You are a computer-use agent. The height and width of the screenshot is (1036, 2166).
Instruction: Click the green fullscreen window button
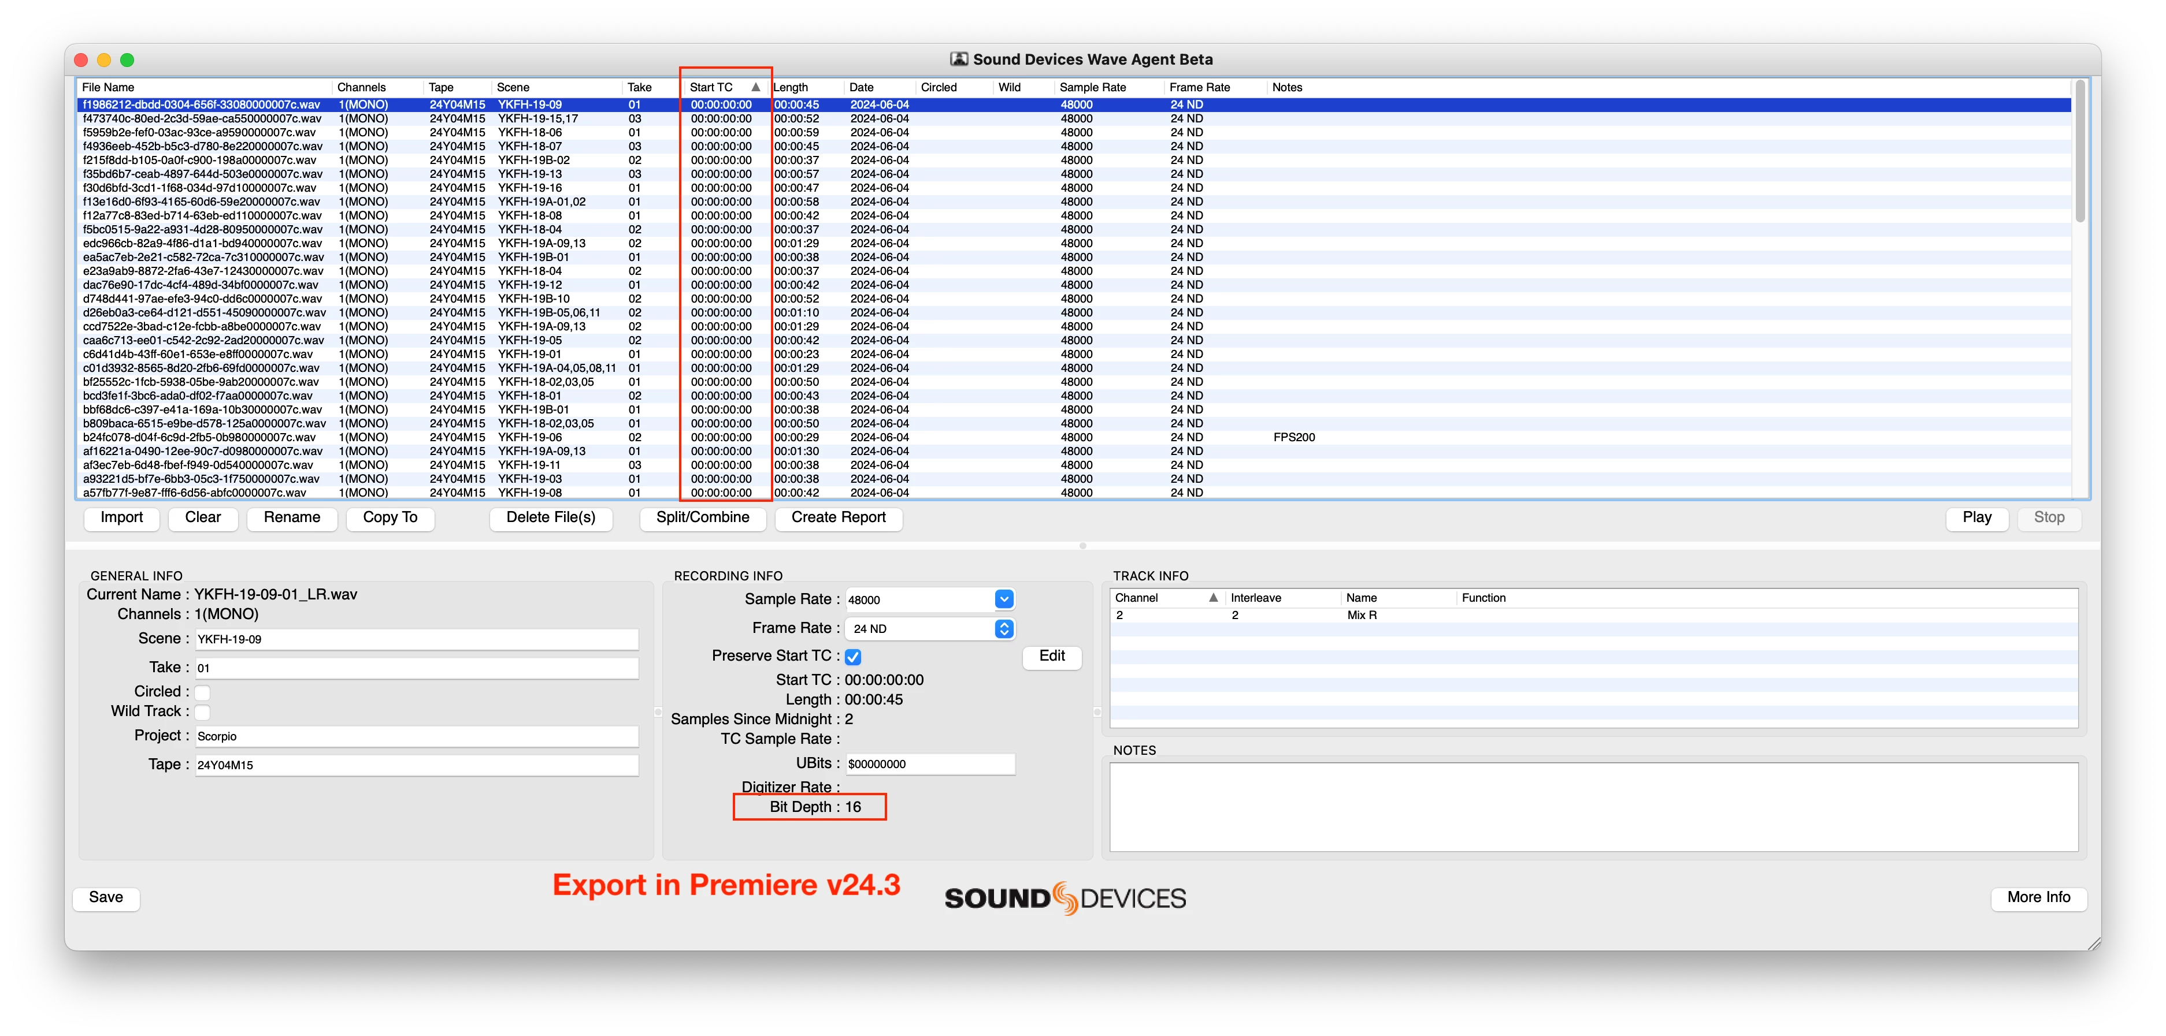pyautogui.click(x=127, y=59)
